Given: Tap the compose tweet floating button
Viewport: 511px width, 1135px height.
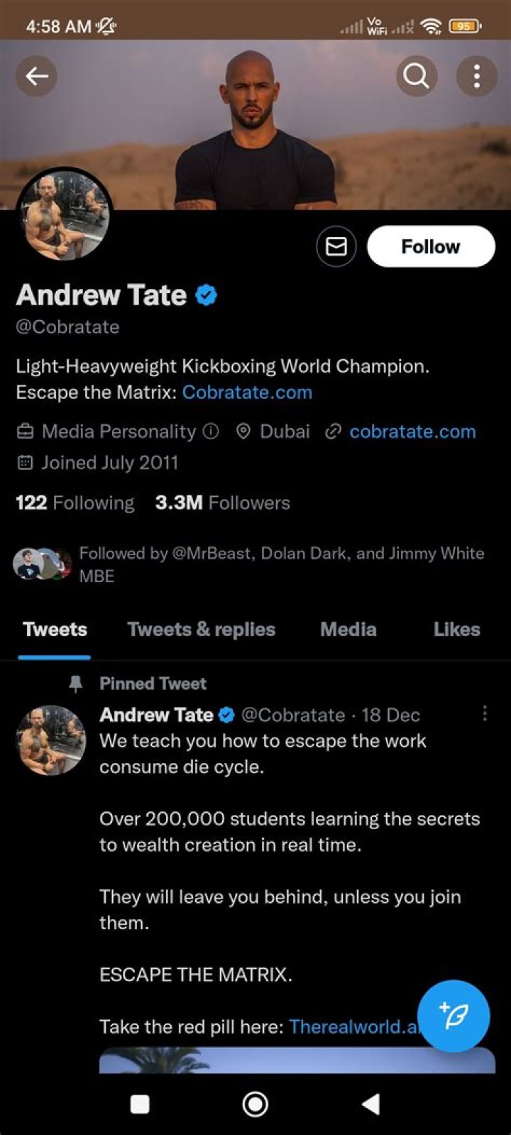Looking at the screenshot, I should click(454, 1016).
